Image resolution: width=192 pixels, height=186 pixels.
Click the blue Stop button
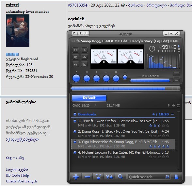pos(97,78)
